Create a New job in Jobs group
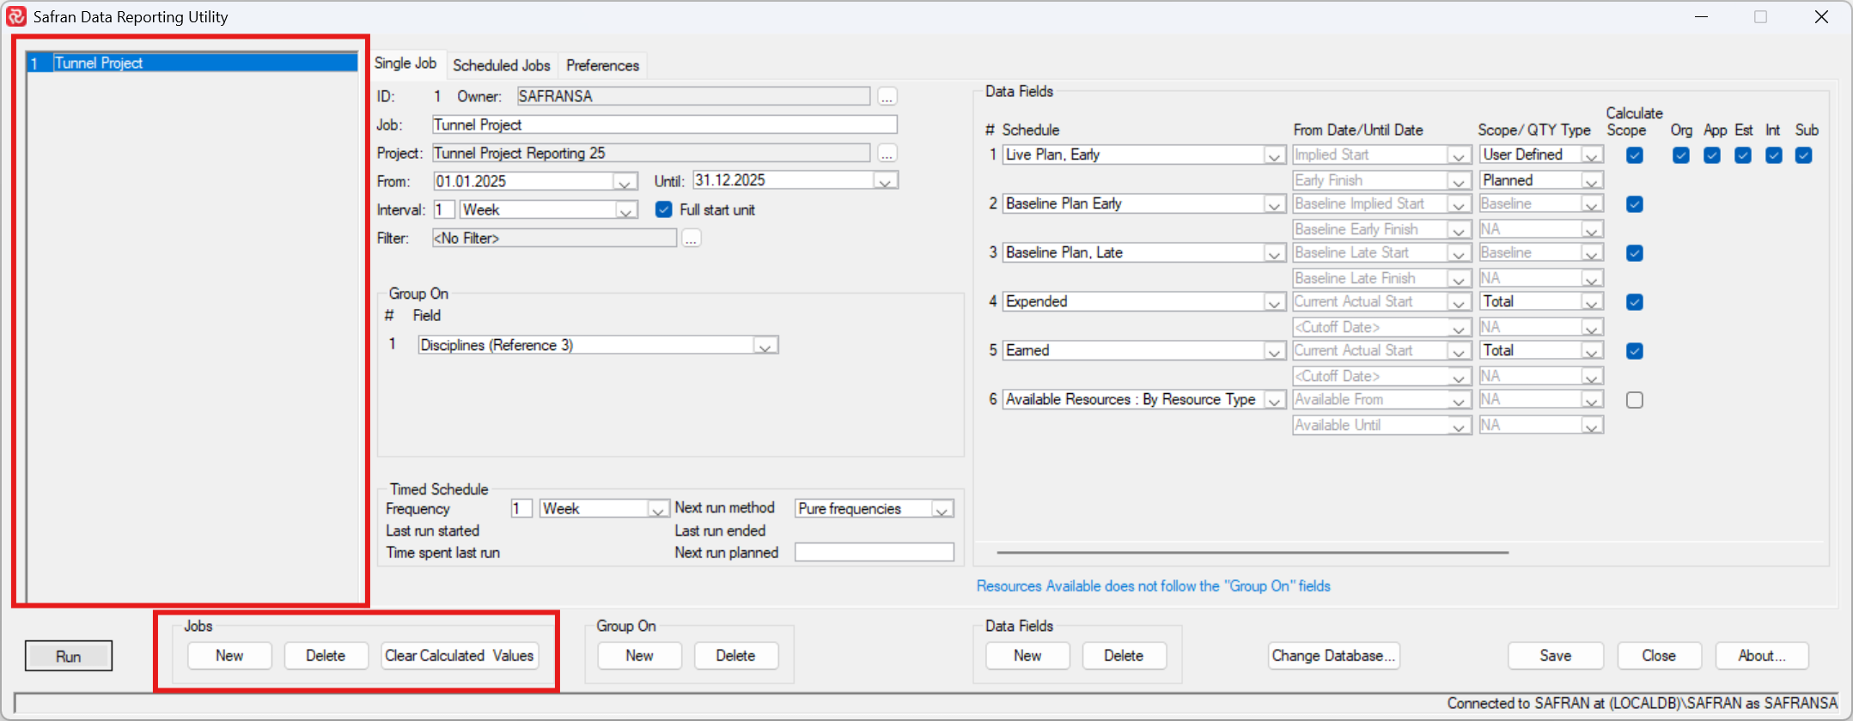 (x=229, y=656)
